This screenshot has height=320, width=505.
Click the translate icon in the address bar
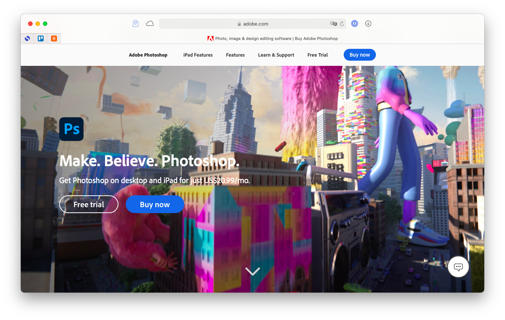coord(334,24)
